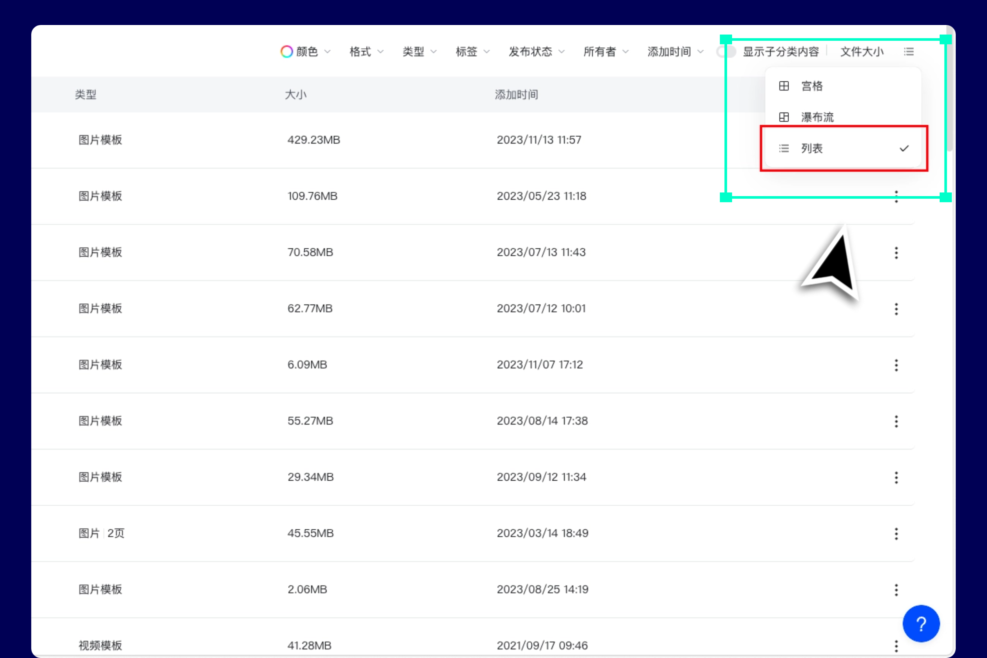Click 图片模板 in the 6.09MB row
Viewport: 987px width, 658px height.
[x=100, y=365]
